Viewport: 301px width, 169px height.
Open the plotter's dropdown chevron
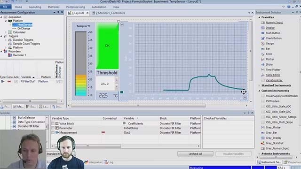(x=122, y=24)
